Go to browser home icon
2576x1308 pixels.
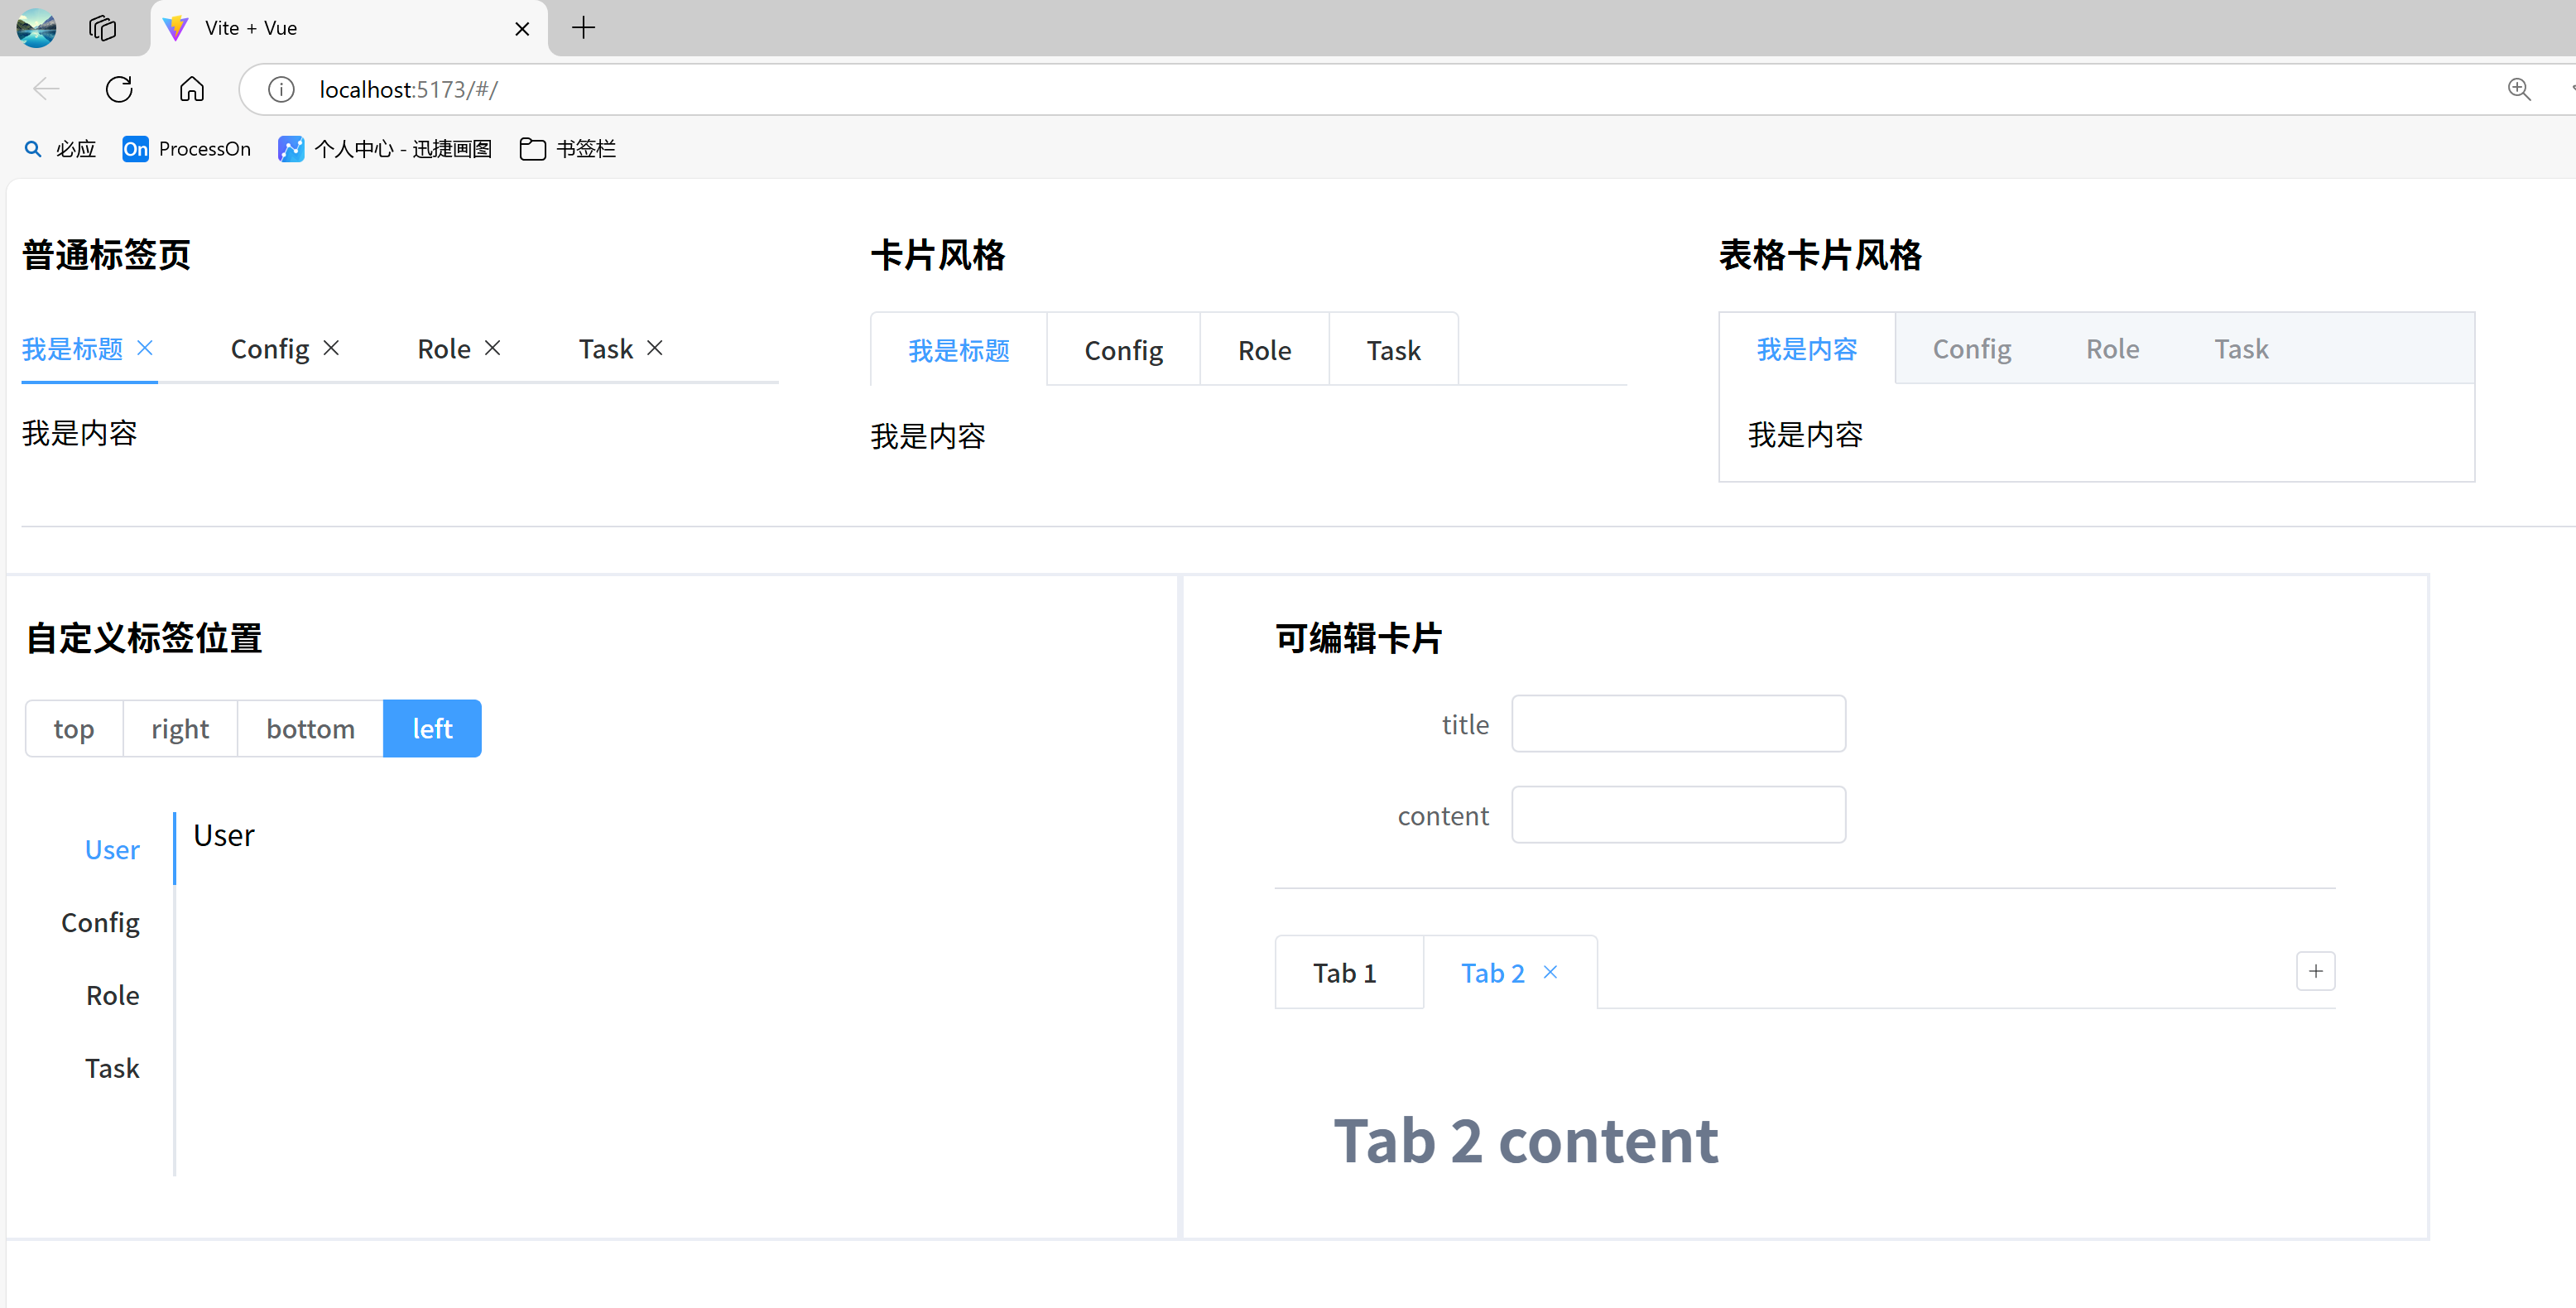191,89
